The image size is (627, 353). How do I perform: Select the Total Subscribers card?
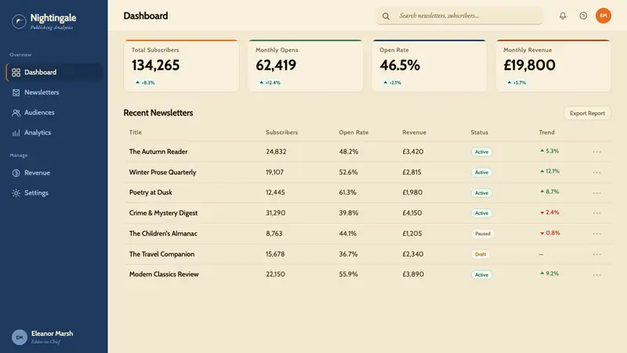[181, 66]
